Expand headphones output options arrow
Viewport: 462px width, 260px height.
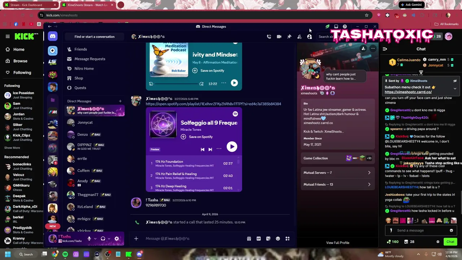pos(109,238)
